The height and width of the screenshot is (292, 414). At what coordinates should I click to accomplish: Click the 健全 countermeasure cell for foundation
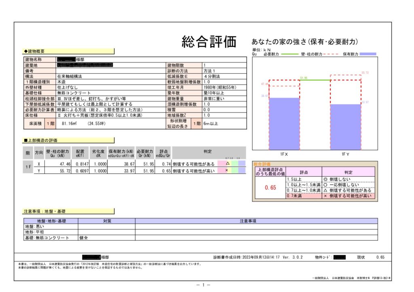84,238
